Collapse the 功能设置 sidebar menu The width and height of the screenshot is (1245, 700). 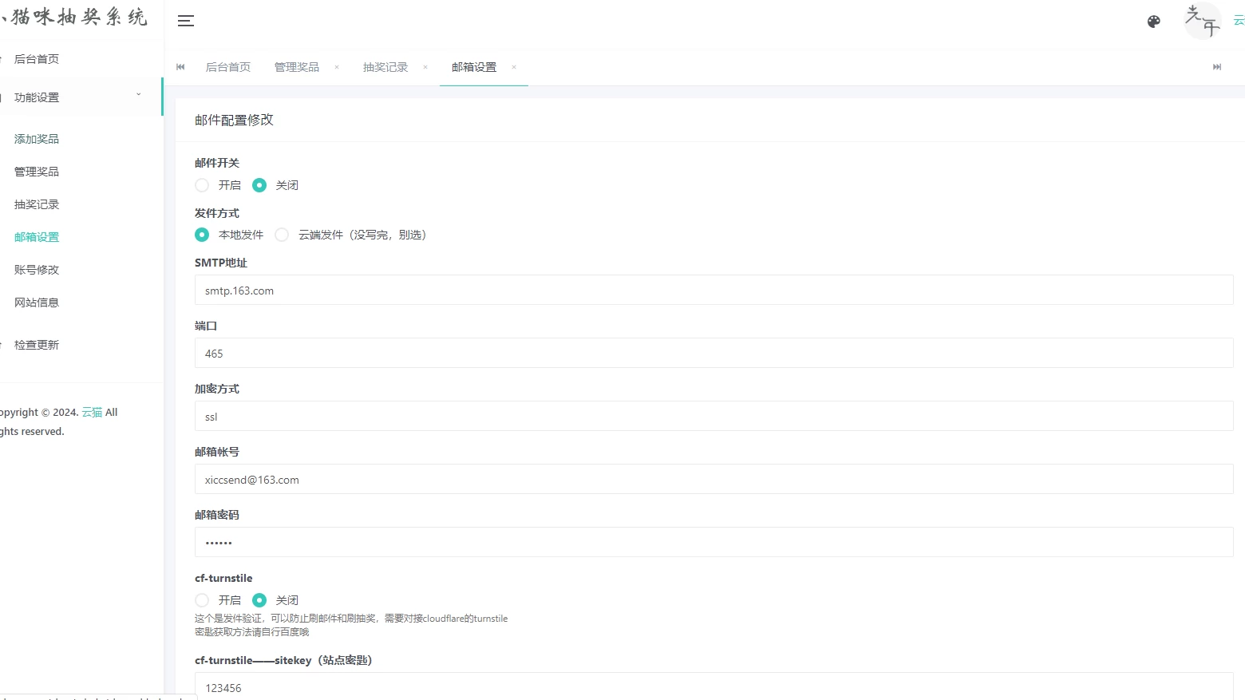80,97
